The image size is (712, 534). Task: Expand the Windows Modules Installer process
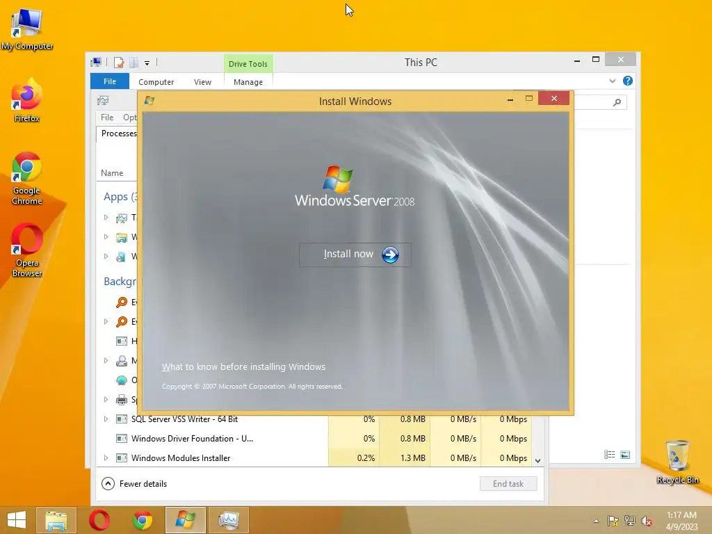click(x=106, y=458)
